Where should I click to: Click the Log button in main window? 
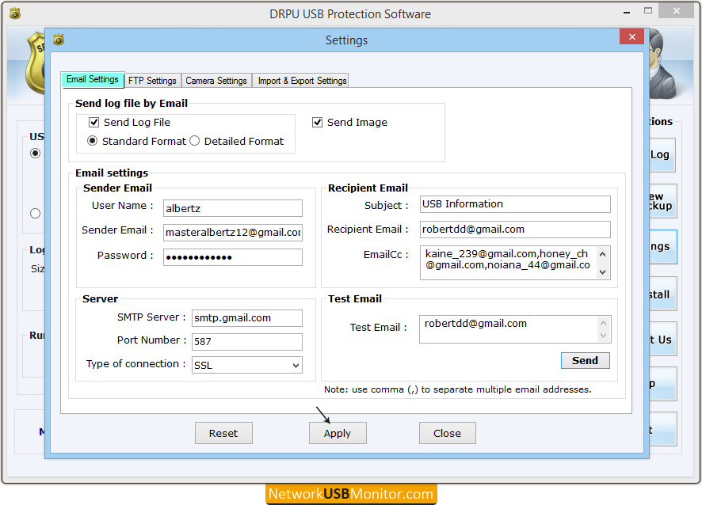(x=662, y=155)
